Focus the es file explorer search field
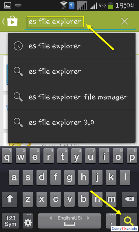The height and width of the screenshot is (232, 139). (55, 21)
